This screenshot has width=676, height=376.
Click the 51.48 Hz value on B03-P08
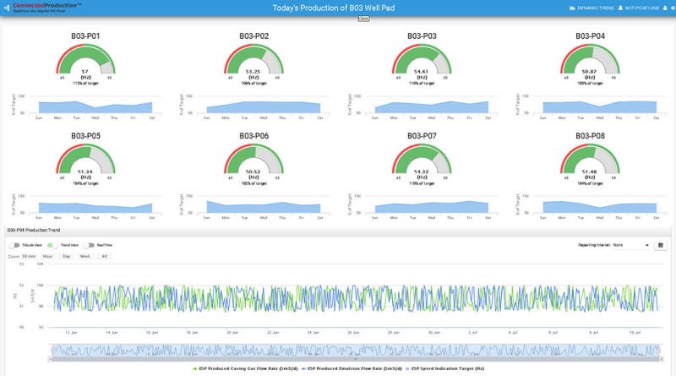pos(589,172)
